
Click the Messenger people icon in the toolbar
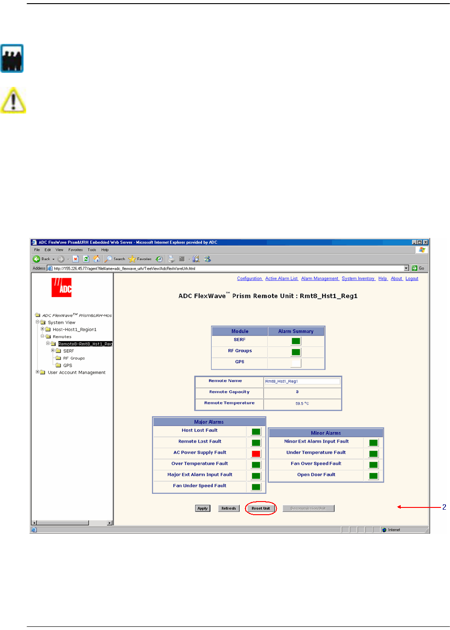(207, 259)
